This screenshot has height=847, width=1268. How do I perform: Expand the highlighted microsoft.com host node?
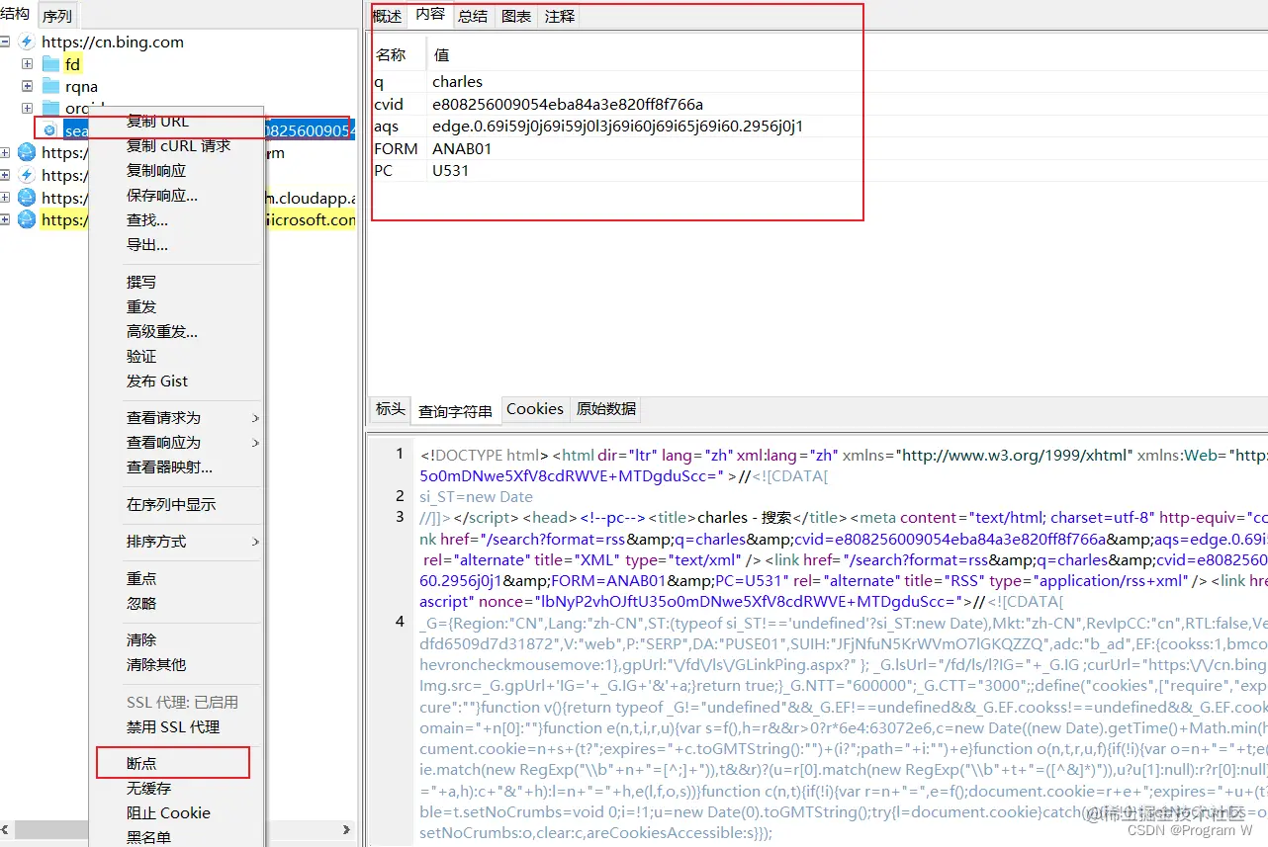[5, 219]
